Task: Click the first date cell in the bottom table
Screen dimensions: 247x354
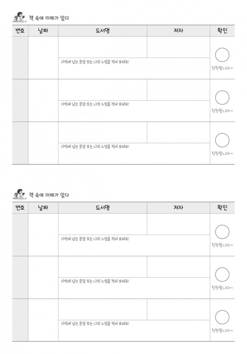Action: (43, 235)
